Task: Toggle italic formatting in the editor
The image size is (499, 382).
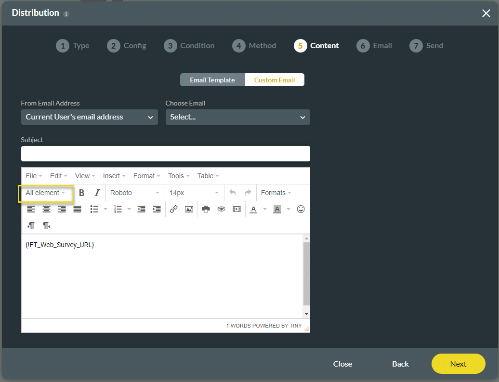Action: pos(97,192)
